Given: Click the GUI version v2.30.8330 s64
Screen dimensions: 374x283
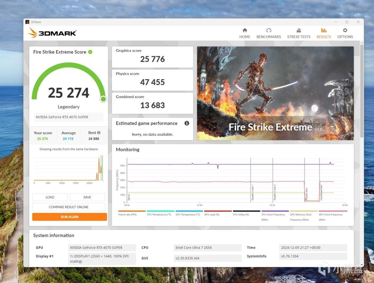Looking at the screenshot, I should coord(207,258).
